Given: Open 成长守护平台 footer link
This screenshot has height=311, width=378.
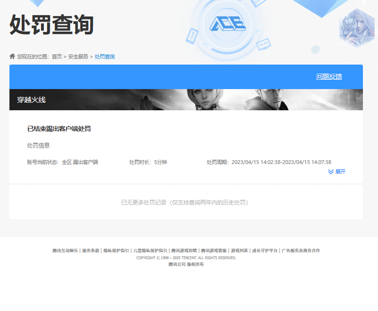Looking at the screenshot, I should coord(265,251).
